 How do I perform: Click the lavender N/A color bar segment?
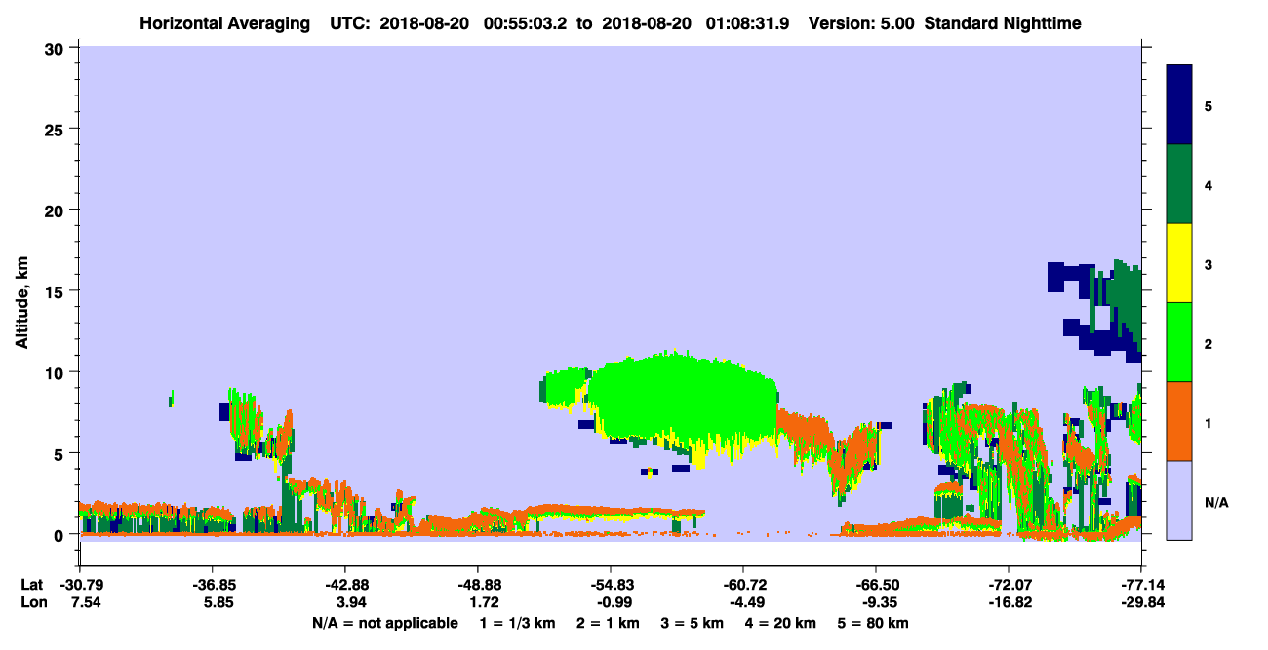pos(1179,500)
